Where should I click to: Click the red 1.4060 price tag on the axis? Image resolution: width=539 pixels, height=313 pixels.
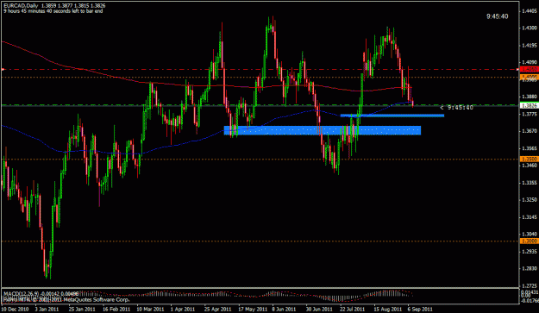[530, 69]
